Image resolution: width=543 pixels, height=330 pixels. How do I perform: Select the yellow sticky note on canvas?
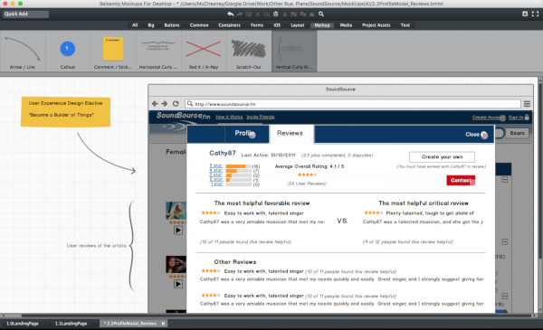[x=65, y=111]
